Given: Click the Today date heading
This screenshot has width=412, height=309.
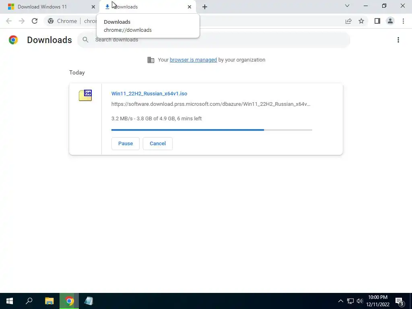Looking at the screenshot, I should [77, 72].
